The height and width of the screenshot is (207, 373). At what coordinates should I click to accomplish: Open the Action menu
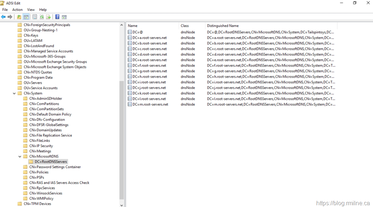point(17,10)
